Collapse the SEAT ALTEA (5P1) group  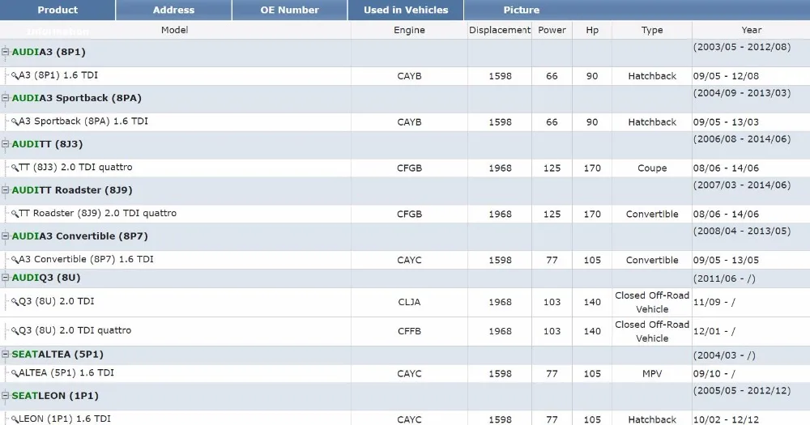point(5,354)
